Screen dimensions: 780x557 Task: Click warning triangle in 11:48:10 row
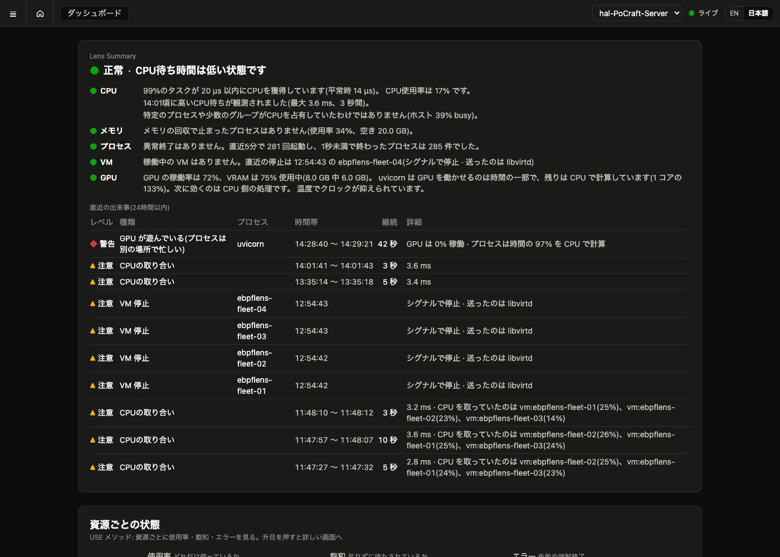[x=92, y=413]
